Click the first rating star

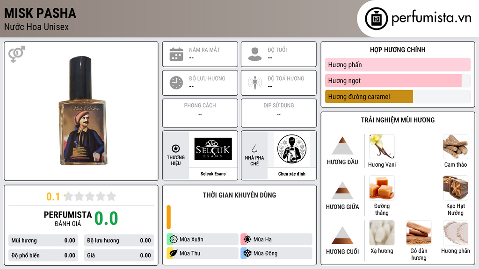pyautogui.click(x=69, y=196)
